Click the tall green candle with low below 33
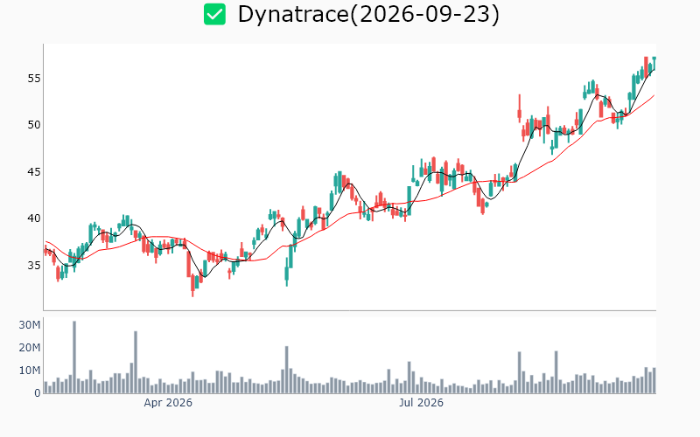The width and height of the screenshot is (700, 437). pos(287,274)
